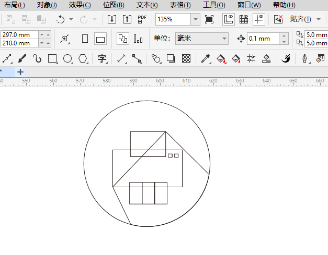Select the freehand line tool

tap(7, 58)
